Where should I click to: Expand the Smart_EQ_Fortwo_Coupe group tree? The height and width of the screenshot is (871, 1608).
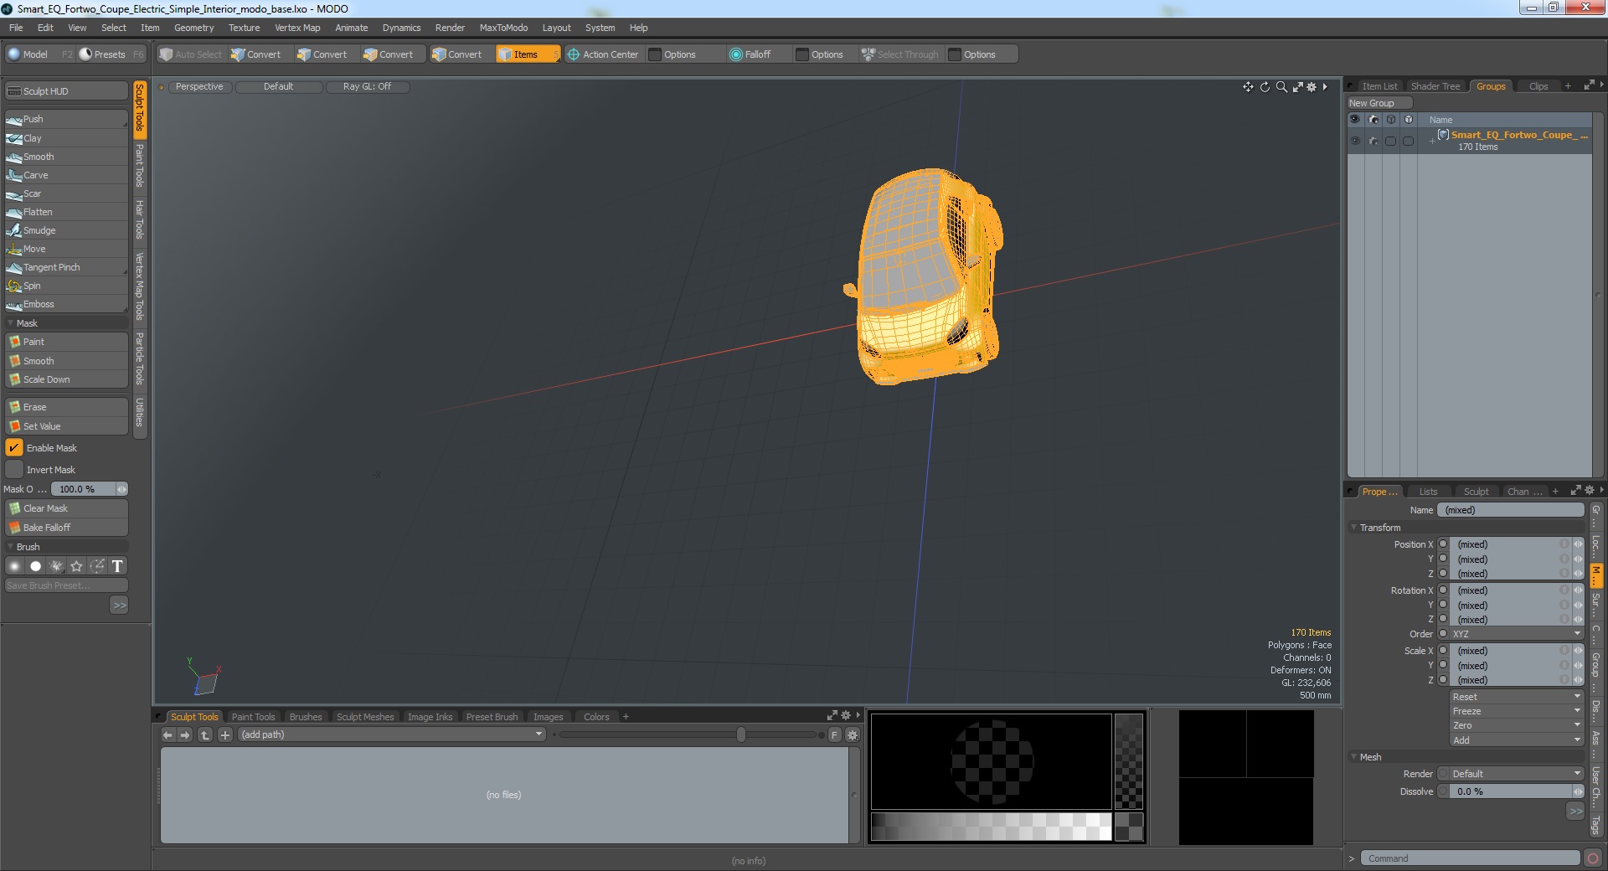tap(1432, 141)
